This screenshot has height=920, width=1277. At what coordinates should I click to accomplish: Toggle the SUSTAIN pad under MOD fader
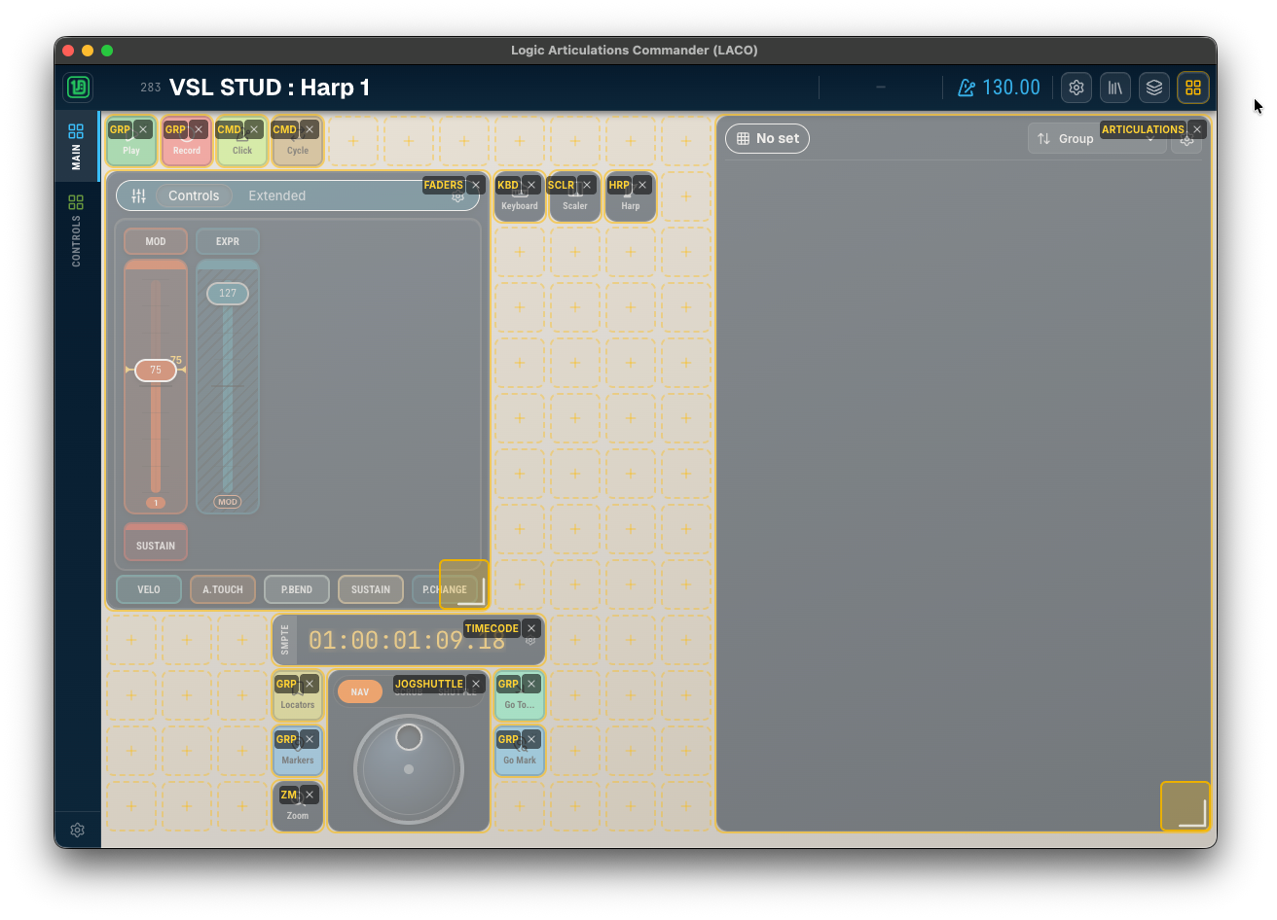[x=156, y=543]
